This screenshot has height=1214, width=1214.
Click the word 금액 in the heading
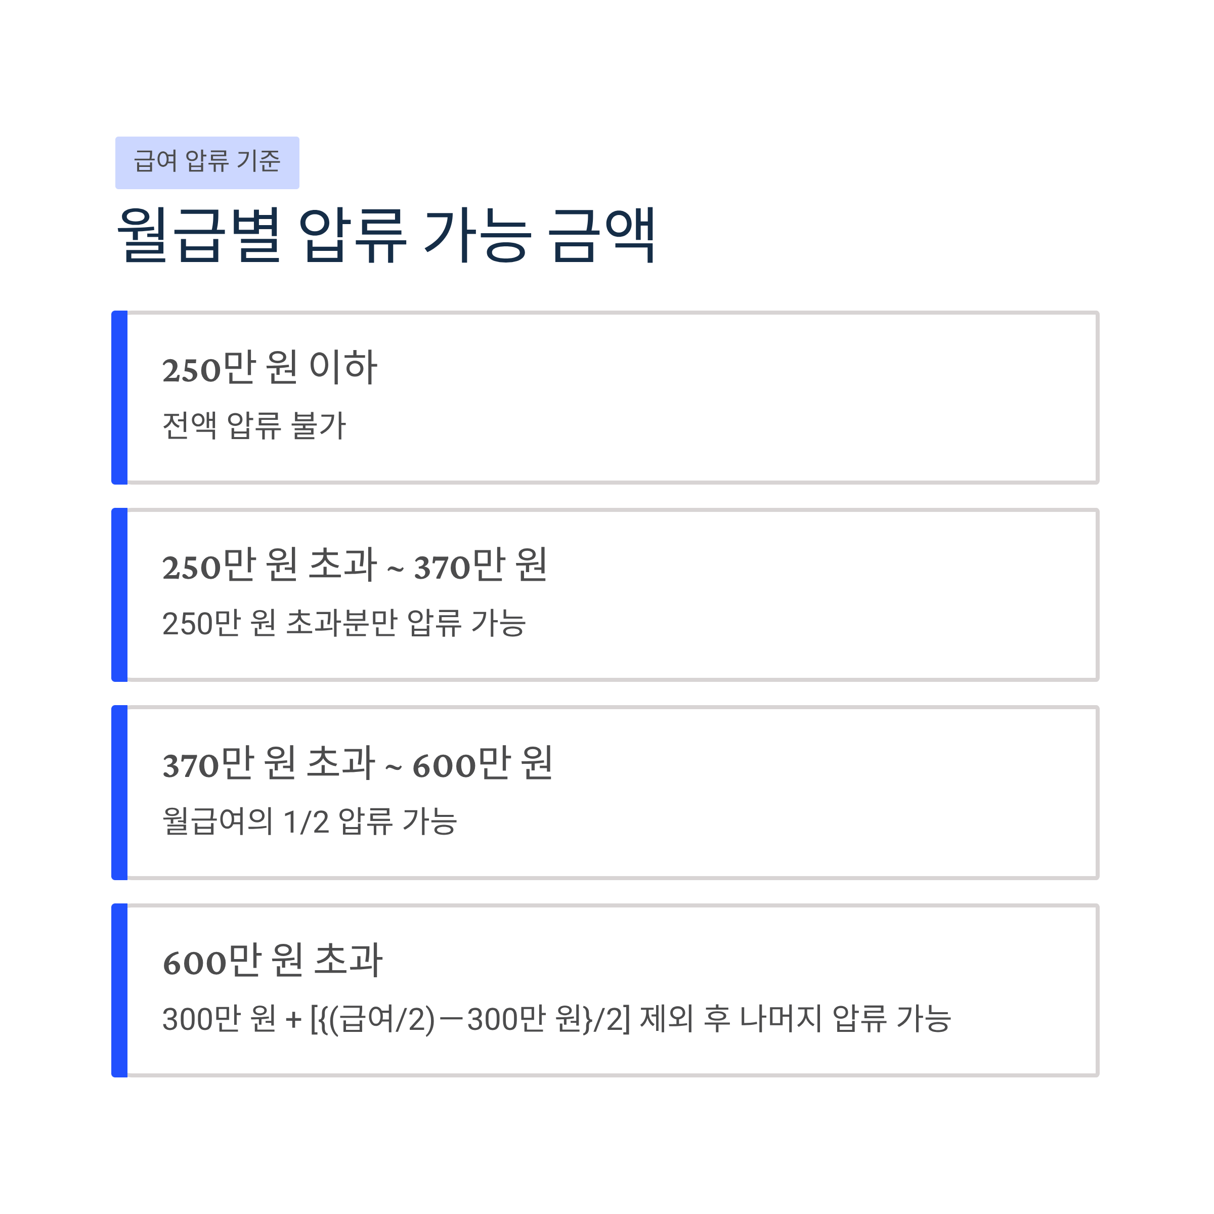click(602, 235)
